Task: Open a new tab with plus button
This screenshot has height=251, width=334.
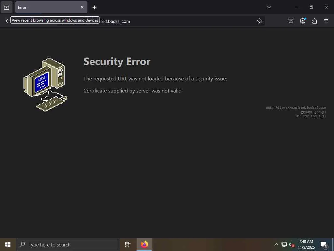Action: 94,8
